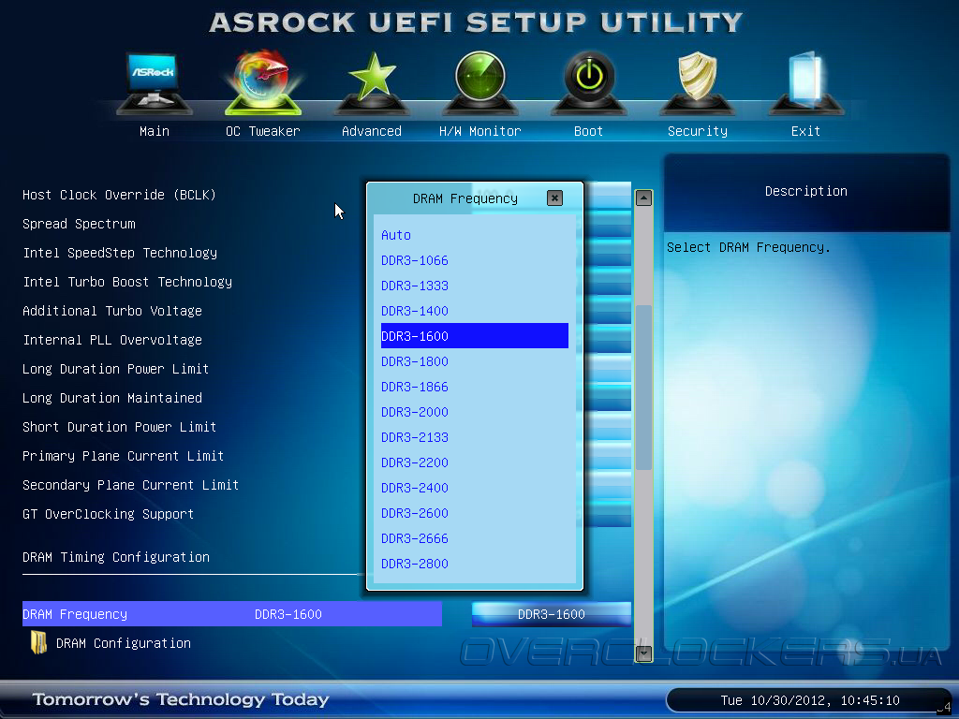Choose DDR3-2666 frequency option

tap(475, 538)
